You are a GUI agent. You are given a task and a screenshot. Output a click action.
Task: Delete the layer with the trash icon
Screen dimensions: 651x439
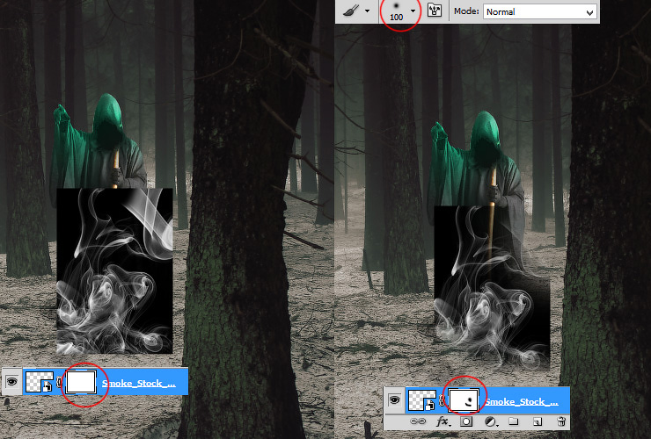(561, 421)
